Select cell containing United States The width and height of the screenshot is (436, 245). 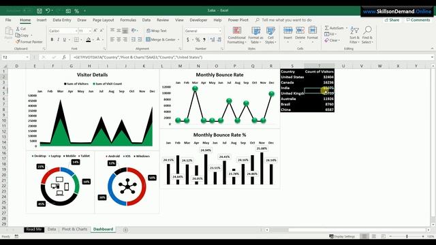pyautogui.click(x=292, y=77)
